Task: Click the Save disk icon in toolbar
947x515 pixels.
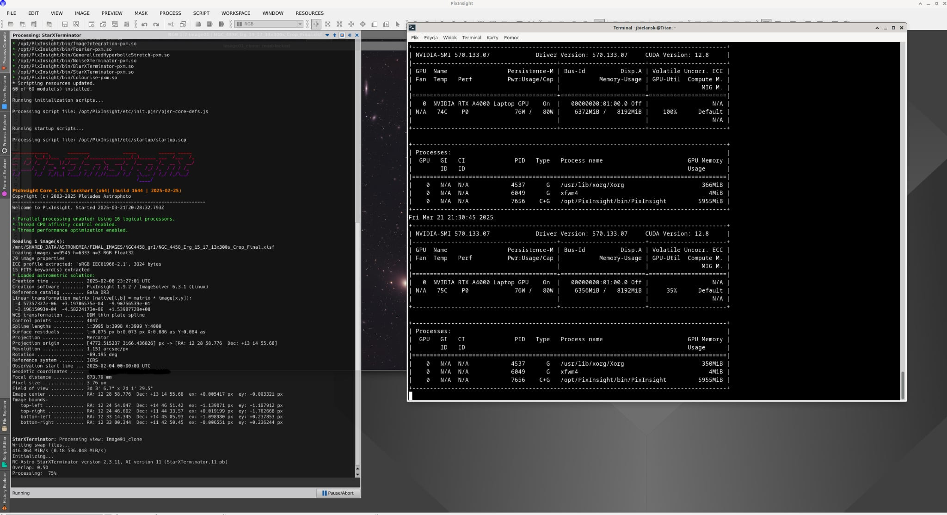Action: pyautogui.click(x=65, y=24)
